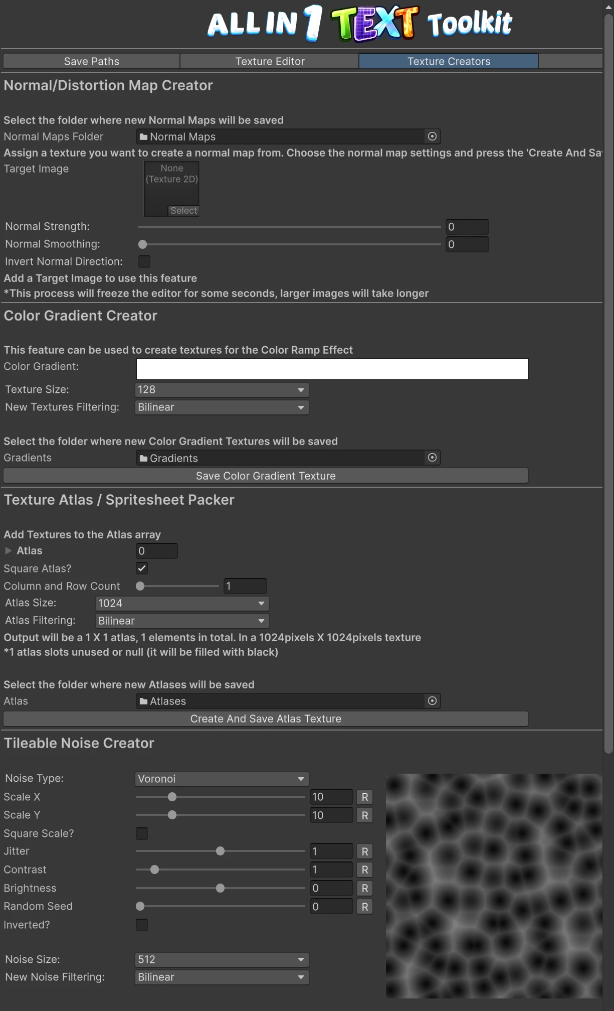Click Save Color Gradient Texture button
This screenshot has width=614, height=1011.
tap(266, 476)
